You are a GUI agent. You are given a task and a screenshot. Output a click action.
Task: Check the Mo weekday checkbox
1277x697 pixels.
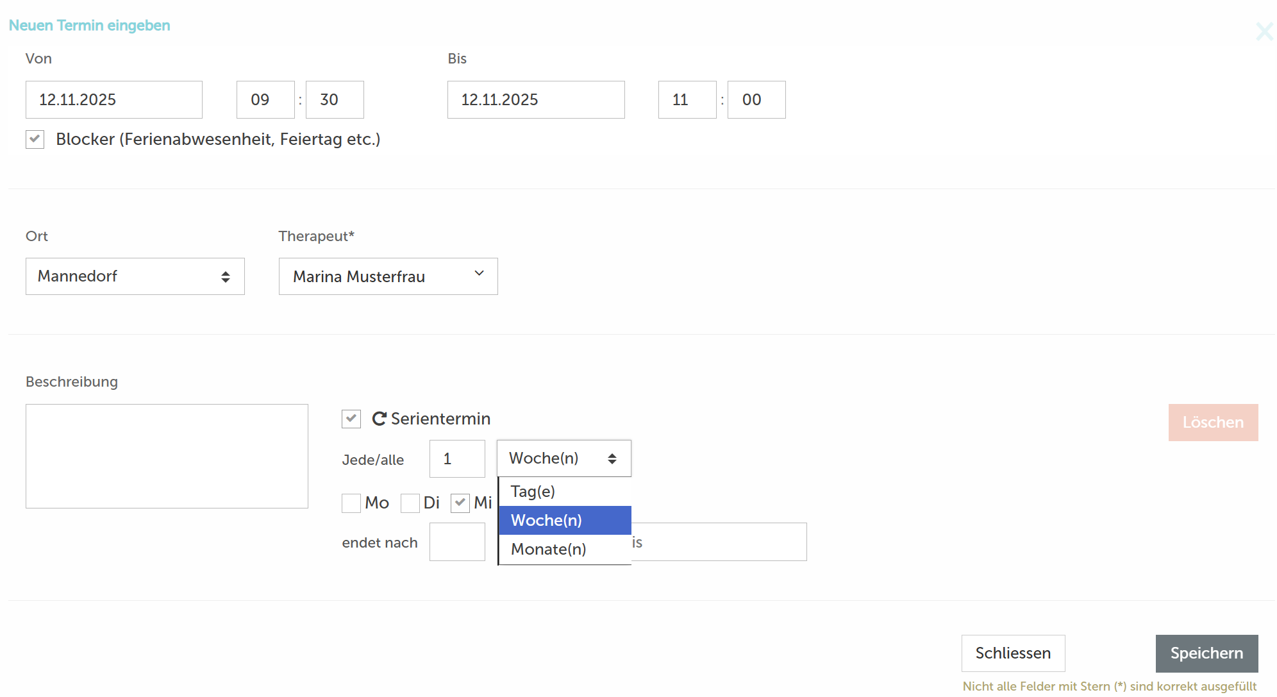(351, 503)
